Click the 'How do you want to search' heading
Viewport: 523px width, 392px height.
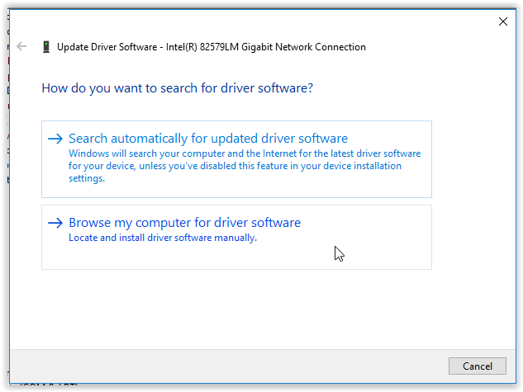[177, 87]
